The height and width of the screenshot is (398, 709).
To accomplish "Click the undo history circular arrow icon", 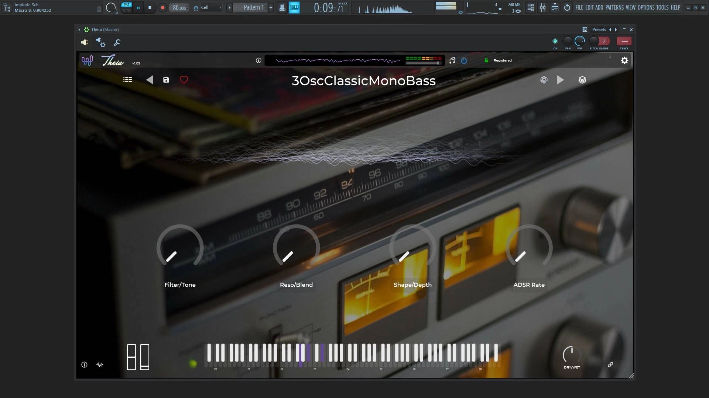I will (567, 7).
